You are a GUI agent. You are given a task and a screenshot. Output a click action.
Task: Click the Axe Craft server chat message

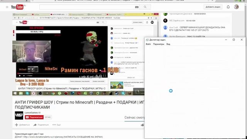click(x=197, y=29)
